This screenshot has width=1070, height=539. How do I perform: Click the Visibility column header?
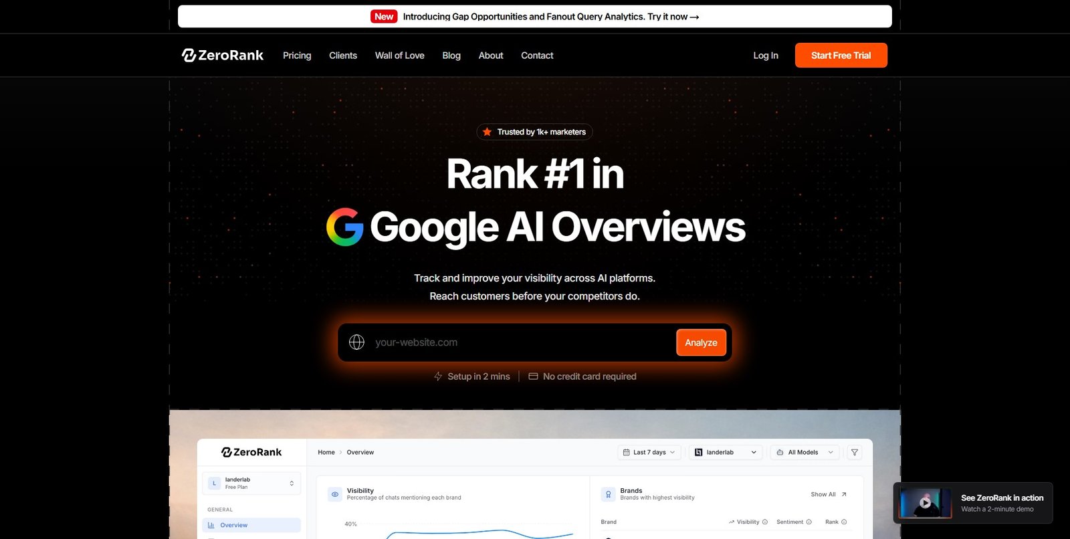click(748, 522)
